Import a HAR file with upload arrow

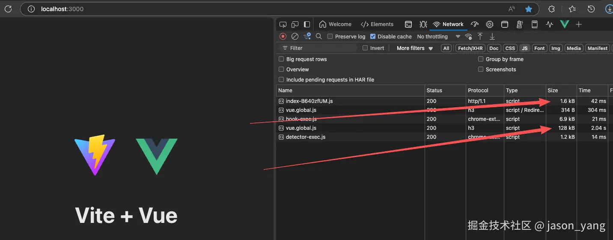tap(480, 36)
